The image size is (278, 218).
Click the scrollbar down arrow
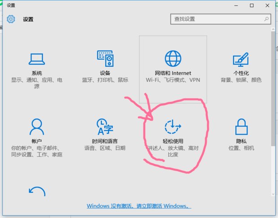point(273,194)
